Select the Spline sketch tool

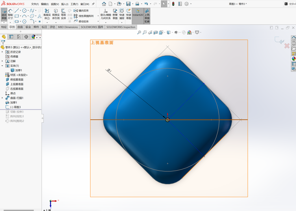pos(32,11)
